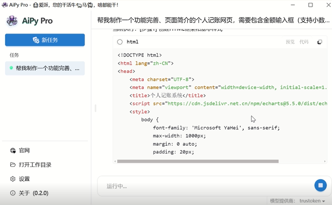Copy the html code block

click(x=320, y=42)
